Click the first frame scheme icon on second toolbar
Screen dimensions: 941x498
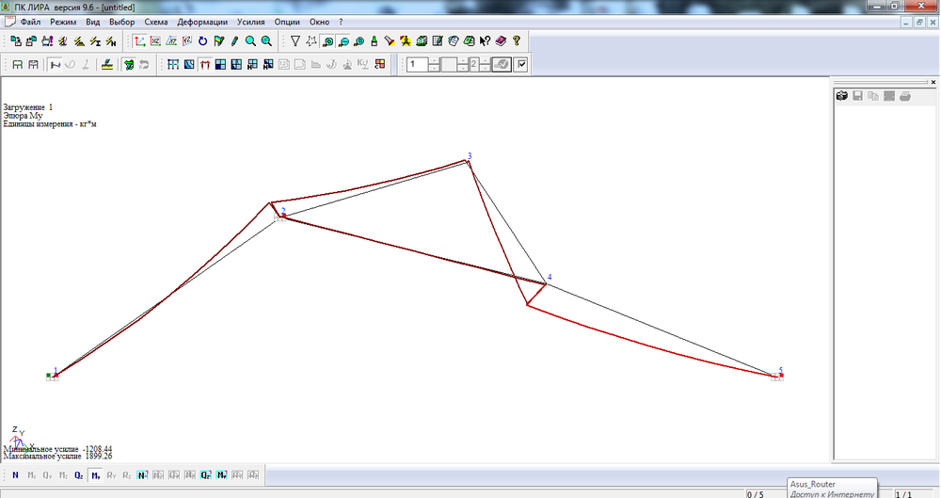(x=17, y=64)
